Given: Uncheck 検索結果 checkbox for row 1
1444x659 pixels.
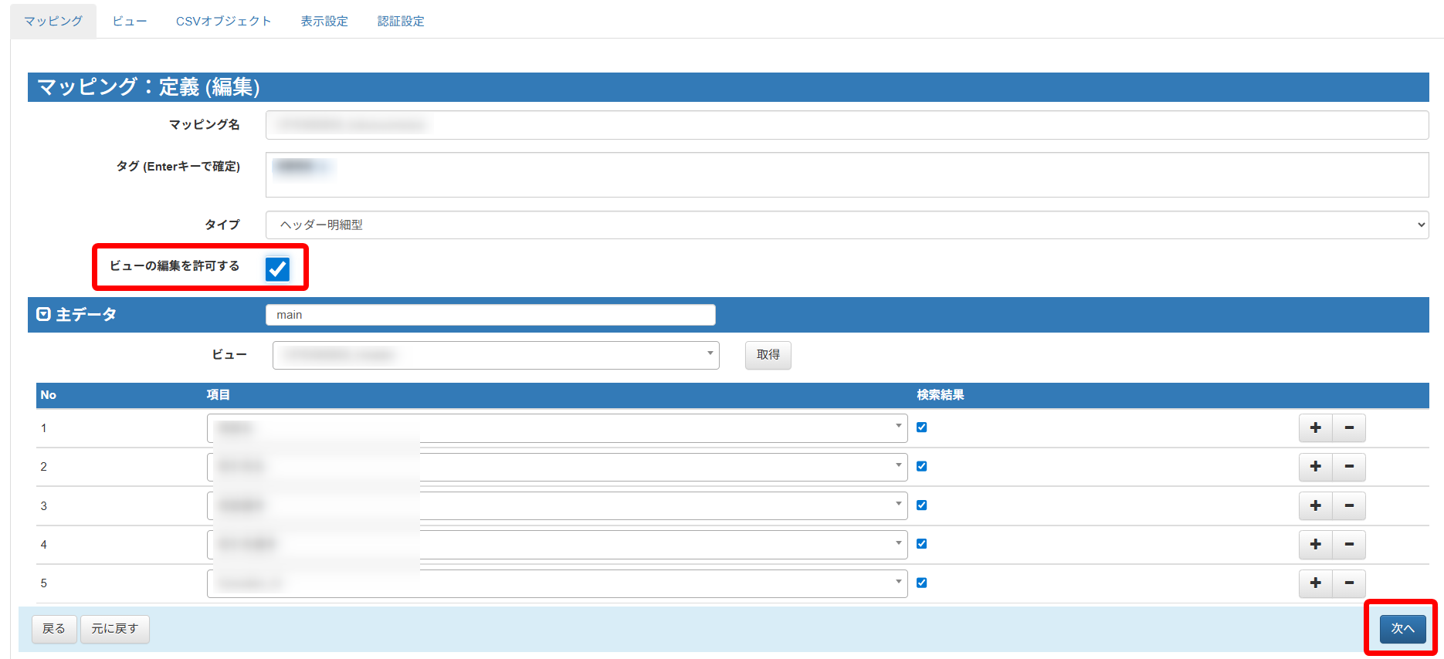Looking at the screenshot, I should 921,428.
